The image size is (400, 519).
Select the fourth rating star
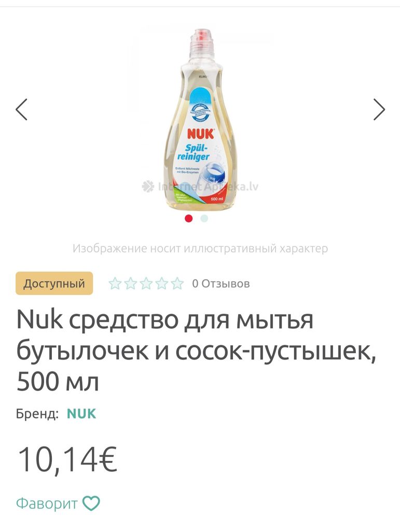(x=161, y=284)
